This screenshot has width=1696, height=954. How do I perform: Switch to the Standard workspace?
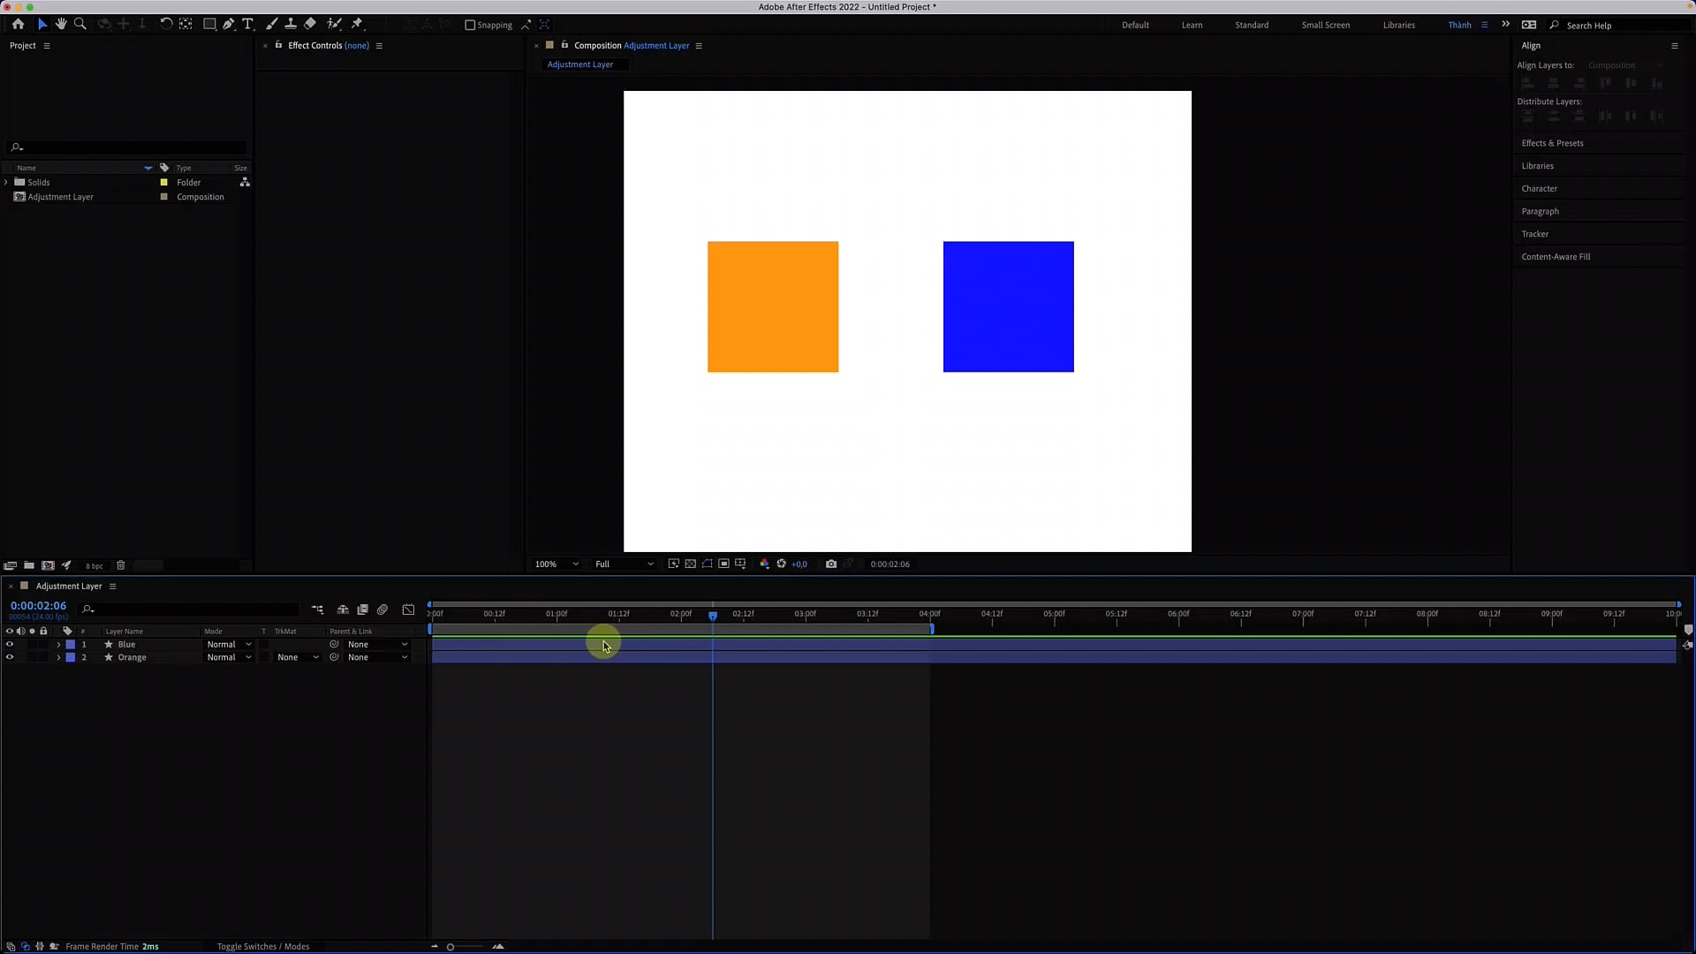[x=1252, y=25]
